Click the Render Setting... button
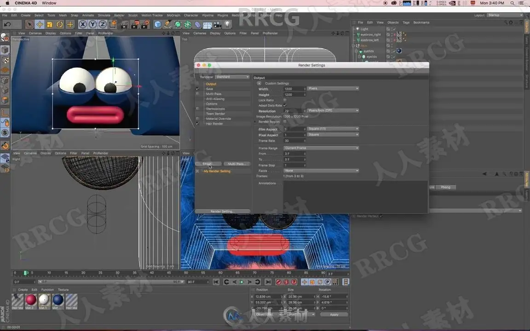The width and height of the screenshot is (530, 331). pyautogui.click(x=222, y=211)
